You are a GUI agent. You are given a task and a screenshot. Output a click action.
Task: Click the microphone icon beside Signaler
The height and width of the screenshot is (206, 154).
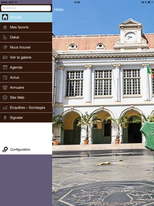[5, 118]
